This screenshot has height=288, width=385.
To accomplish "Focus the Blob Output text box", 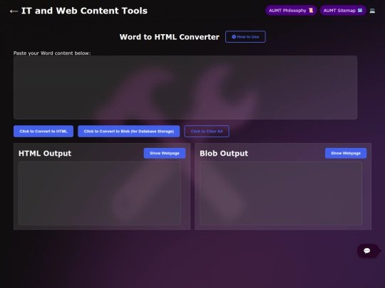I will [281, 193].
